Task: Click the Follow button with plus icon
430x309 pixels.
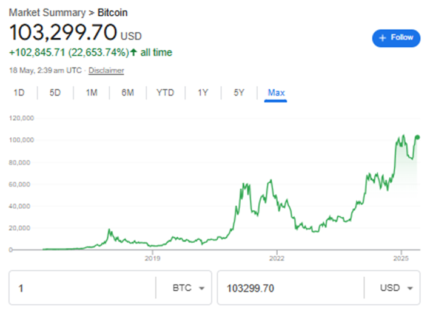Action: (x=396, y=38)
